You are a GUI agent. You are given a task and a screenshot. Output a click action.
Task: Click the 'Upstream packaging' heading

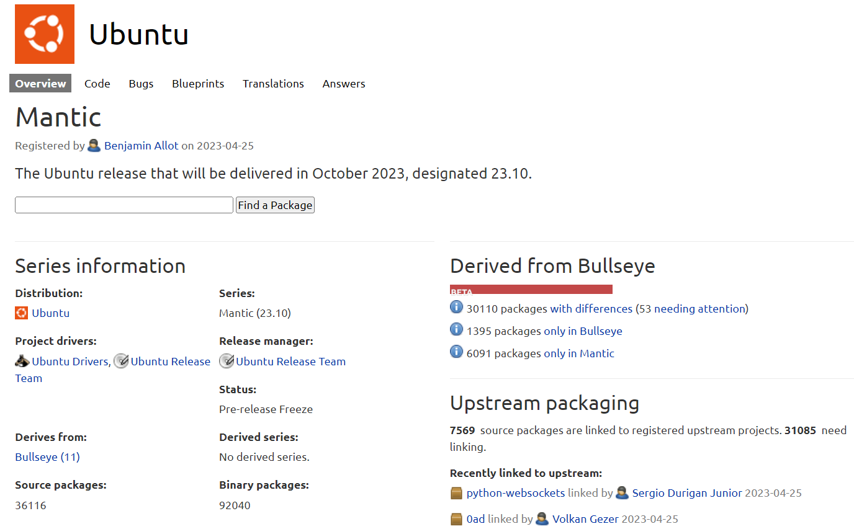(x=544, y=404)
